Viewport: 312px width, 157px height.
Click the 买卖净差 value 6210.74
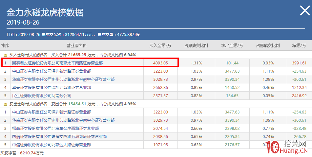tap(27, 153)
